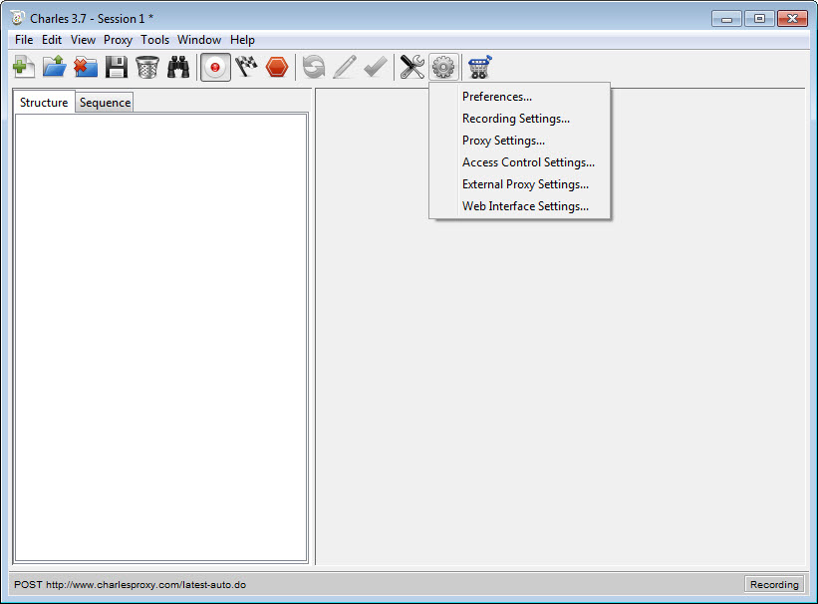Open the Tools menu
Viewport: 818px width, 604px height.
155,40
